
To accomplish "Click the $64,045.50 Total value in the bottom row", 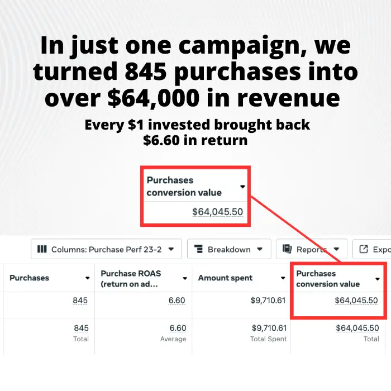I will point(357,328).
